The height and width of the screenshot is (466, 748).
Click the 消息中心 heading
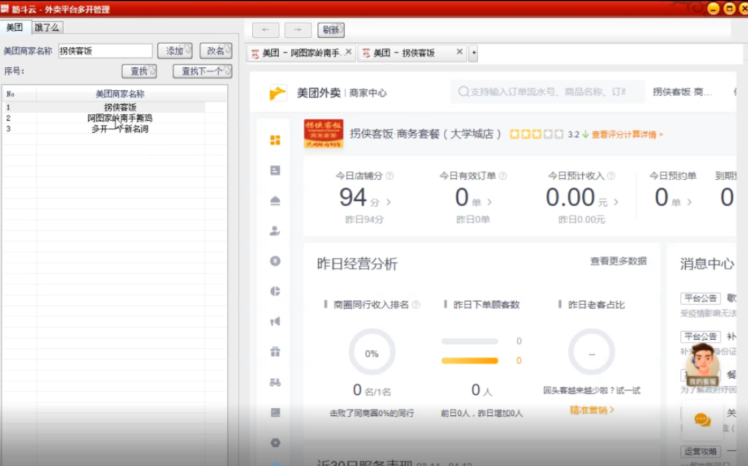[707, 264]
